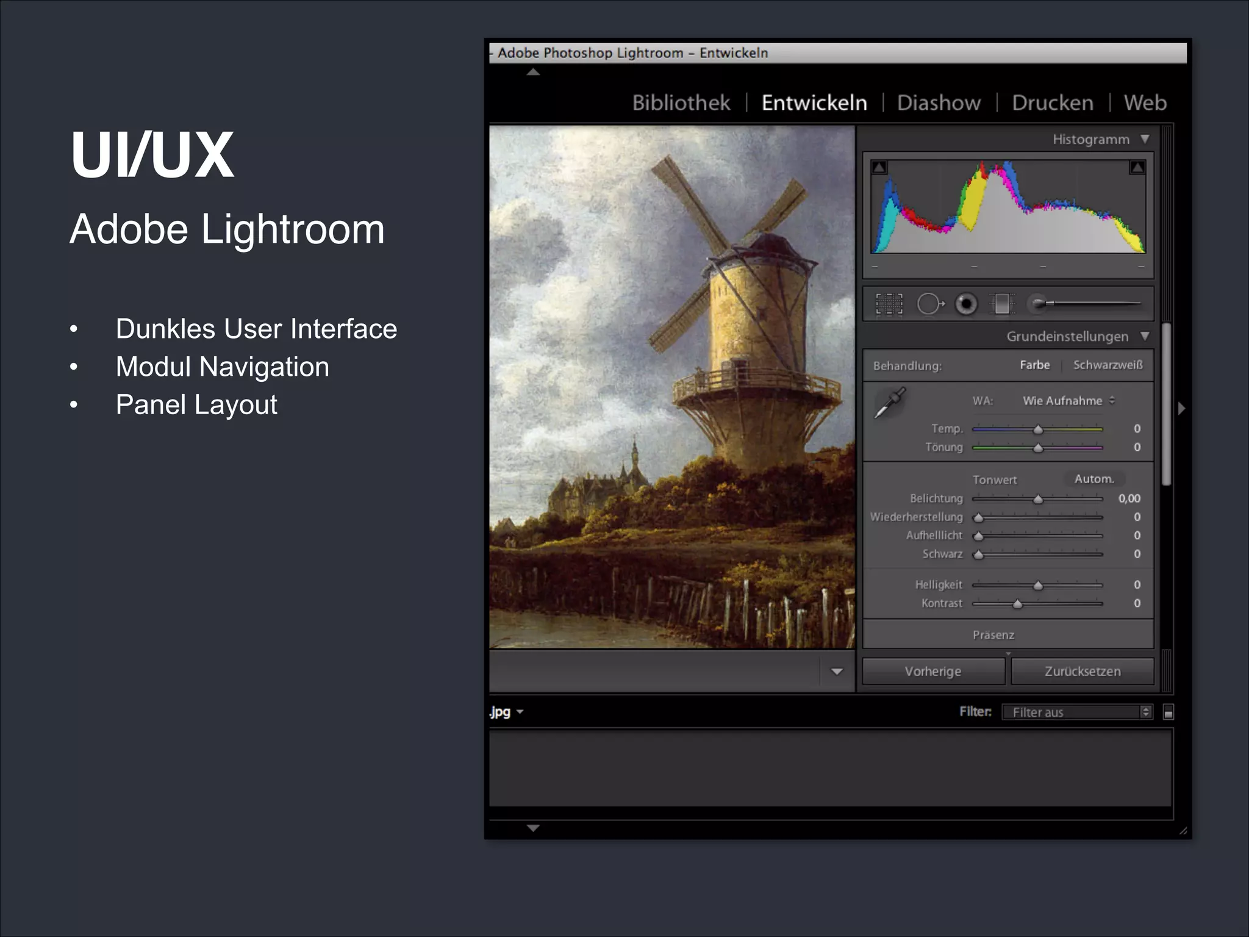1249x937 pixels.
Task: Toggle shadow clipping indicator in histogram
Action: tap(879, 167)
